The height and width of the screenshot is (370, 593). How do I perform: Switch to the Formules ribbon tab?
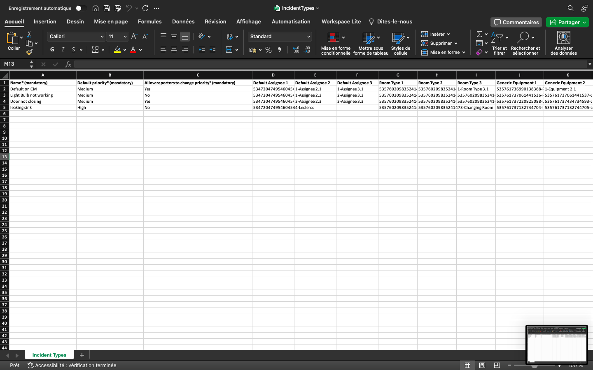coord(149,22)
